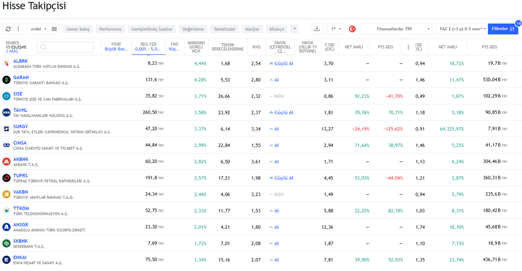Open the FAZ 2 filter preset dropdown

point(462,29)
